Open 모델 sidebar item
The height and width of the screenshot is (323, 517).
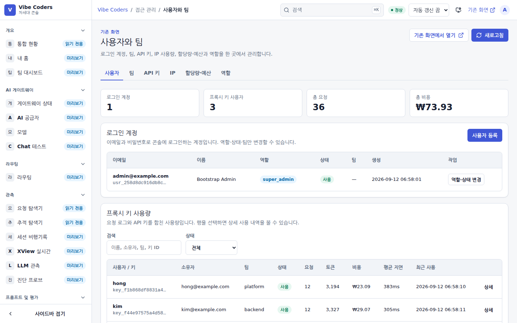click(x=46, y=132)
